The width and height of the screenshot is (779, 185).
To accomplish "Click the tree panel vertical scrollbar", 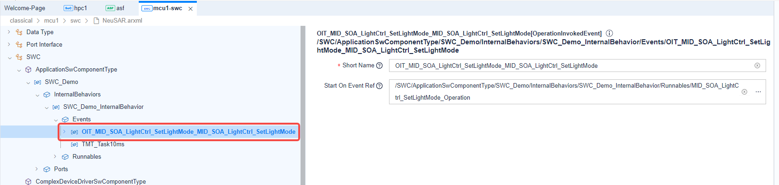I will click(x=303, y=105).
